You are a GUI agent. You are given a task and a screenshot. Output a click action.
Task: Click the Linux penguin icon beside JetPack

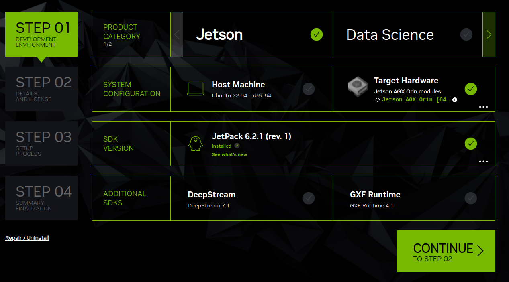click(196, 144)
